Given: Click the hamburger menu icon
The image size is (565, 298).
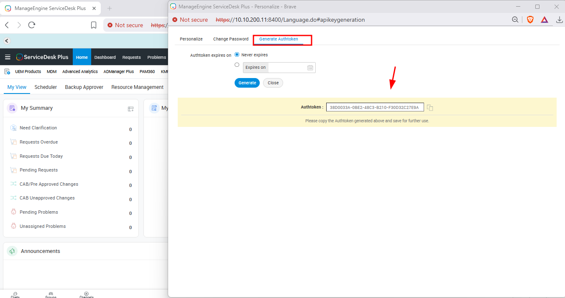Looking at the screenshot, I should pos(8,57).
